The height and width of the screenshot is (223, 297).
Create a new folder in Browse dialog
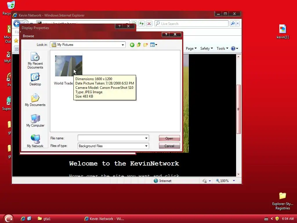146,45
